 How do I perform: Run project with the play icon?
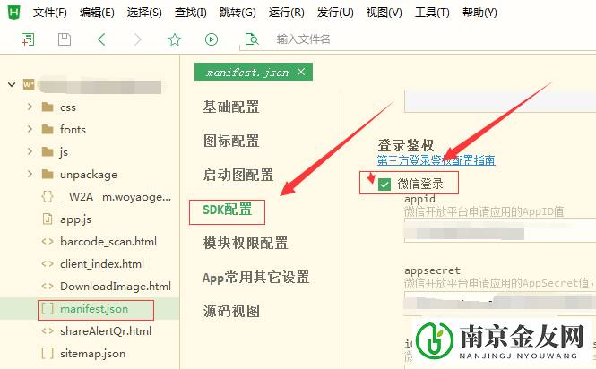(212, 39)
